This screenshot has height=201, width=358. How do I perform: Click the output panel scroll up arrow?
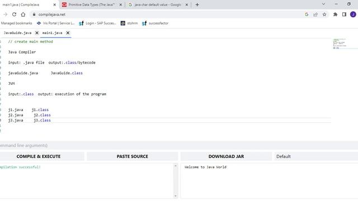[x=175, y=166]
